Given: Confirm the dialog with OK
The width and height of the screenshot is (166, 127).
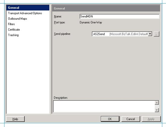Looking at the screenshot, I should pos(110,119).
